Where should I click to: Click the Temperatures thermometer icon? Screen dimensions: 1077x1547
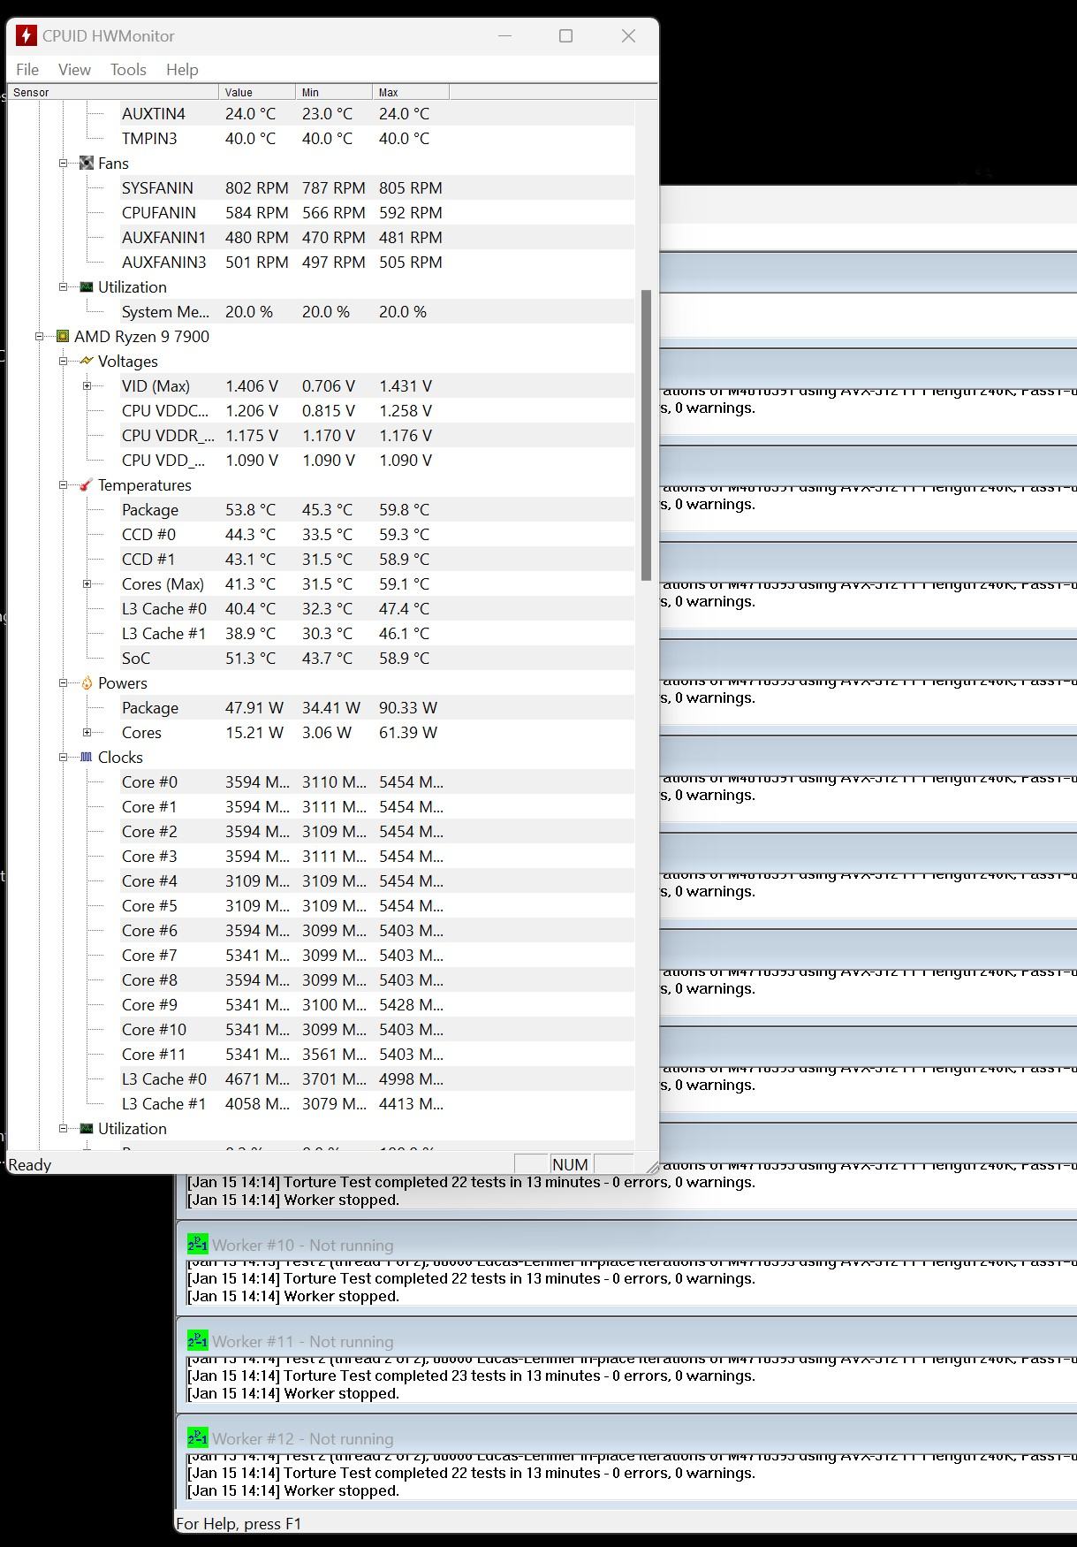(87, 484)
